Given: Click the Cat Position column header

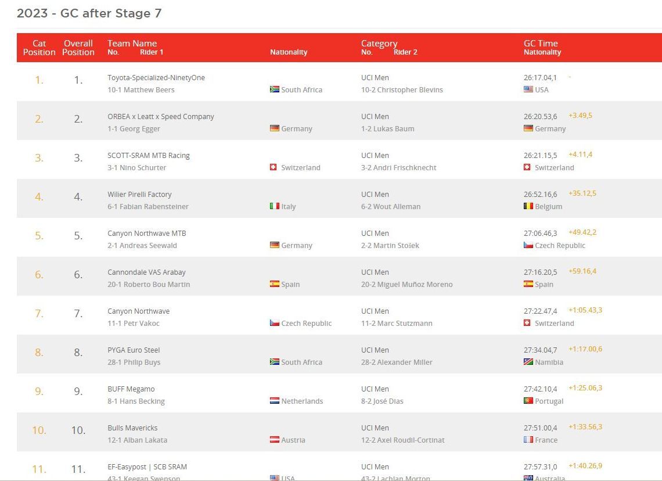Looking at the screenshot, I should (39, 48).
